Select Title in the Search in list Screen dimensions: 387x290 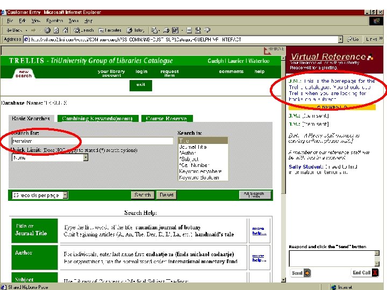pyautogui.click(x=203, y=141)
